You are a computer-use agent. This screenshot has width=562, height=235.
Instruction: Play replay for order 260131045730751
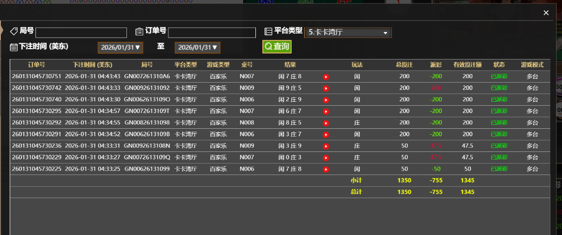click(x=326, y=77)
